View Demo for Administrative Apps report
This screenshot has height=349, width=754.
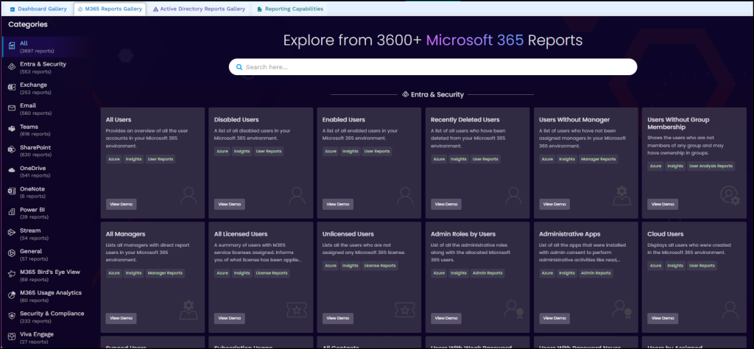coord(554,318)
